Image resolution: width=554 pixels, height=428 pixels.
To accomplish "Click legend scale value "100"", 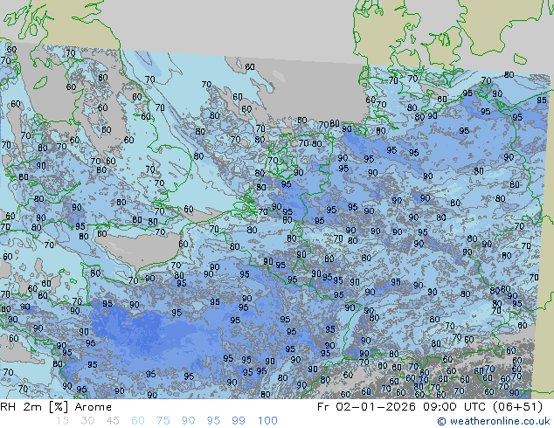I will pyautogui.click(x=267, y=421).
